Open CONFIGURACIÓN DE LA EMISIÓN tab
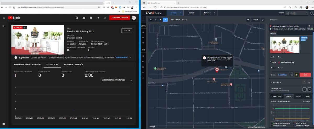 tap(27, 64)
